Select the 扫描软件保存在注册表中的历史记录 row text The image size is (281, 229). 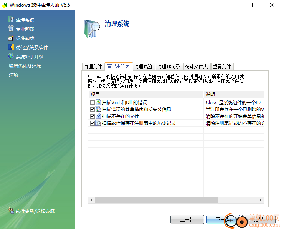pos(139,123)
